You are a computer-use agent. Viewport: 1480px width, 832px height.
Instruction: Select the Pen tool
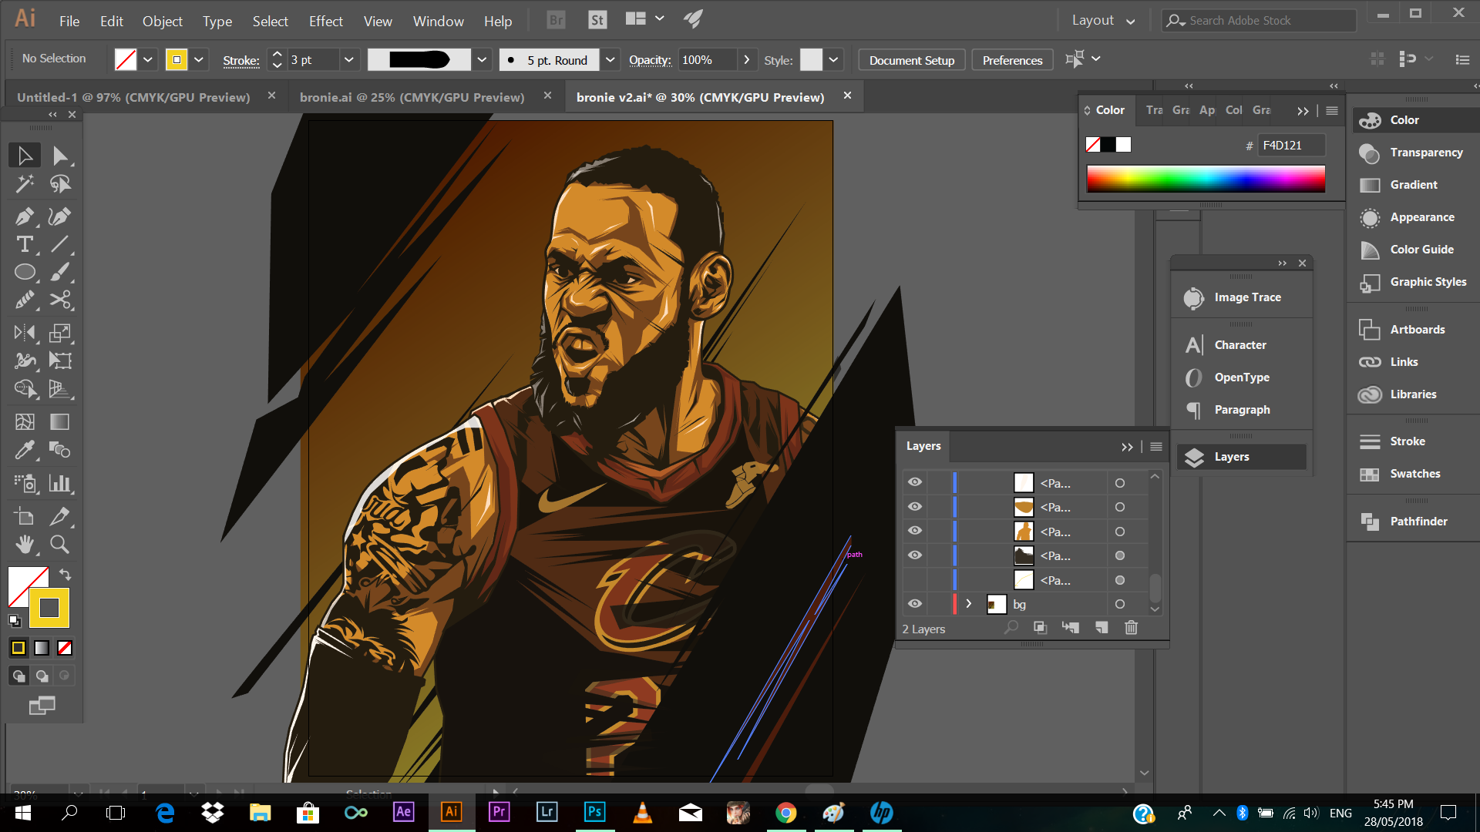[x=25, y=216]
